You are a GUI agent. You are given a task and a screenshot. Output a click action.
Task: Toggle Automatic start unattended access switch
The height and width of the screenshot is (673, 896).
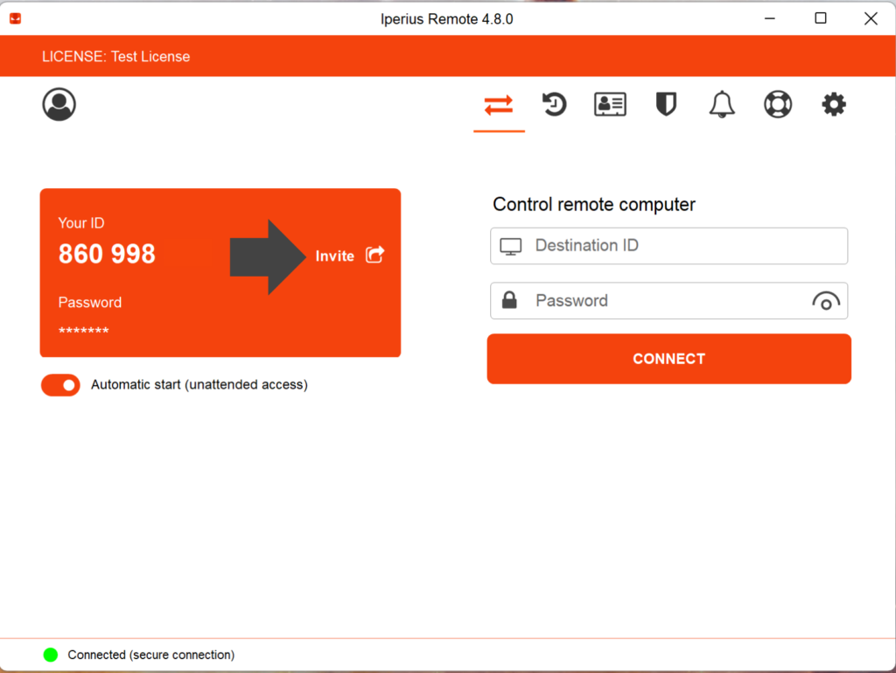coord(60,385)
